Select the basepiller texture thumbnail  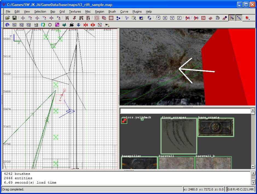click(140, 163)
